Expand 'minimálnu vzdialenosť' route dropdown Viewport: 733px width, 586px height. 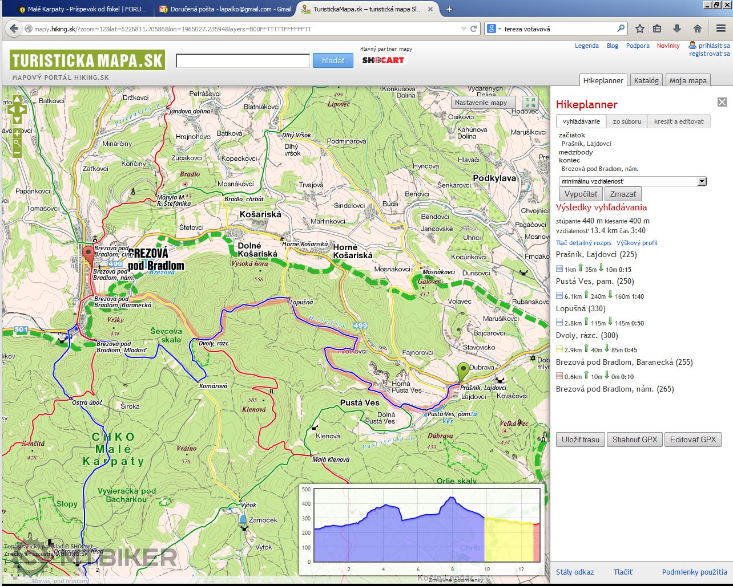[x=702, y=181]
